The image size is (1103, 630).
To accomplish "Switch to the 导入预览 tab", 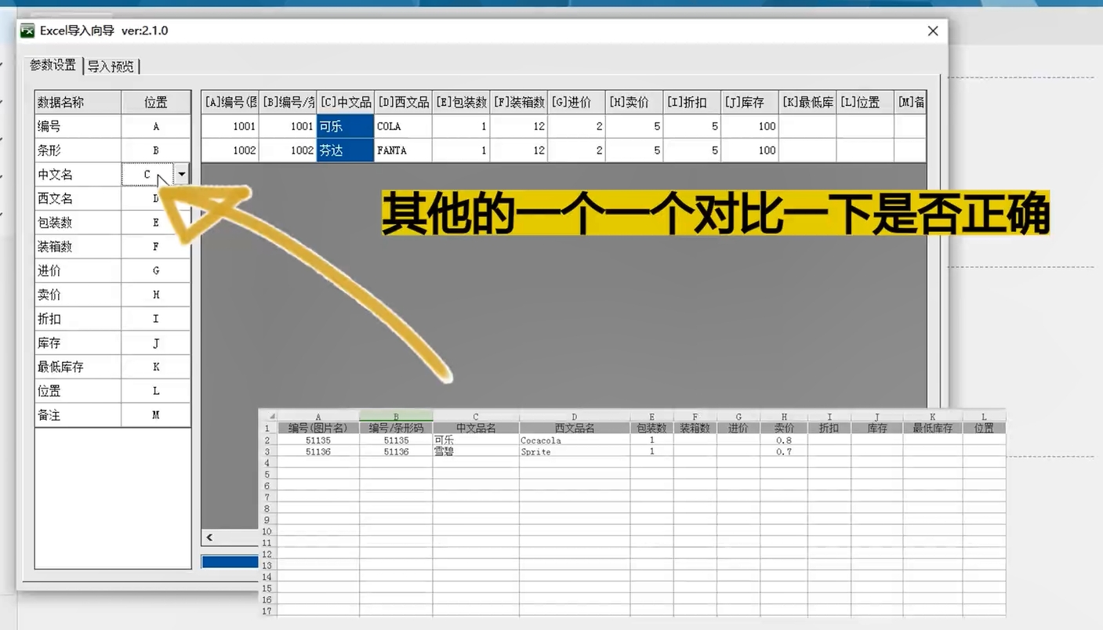I will (111, 67).
